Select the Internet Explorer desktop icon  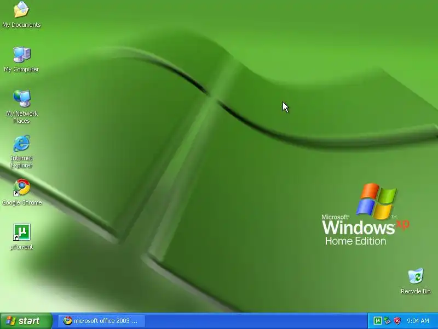coord(21,143)
